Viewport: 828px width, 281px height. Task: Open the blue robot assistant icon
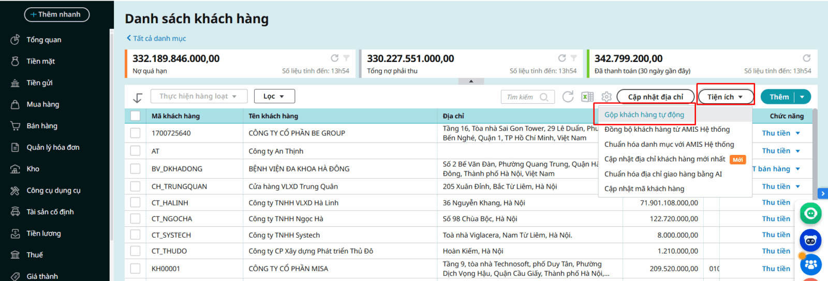click(810, 240)
